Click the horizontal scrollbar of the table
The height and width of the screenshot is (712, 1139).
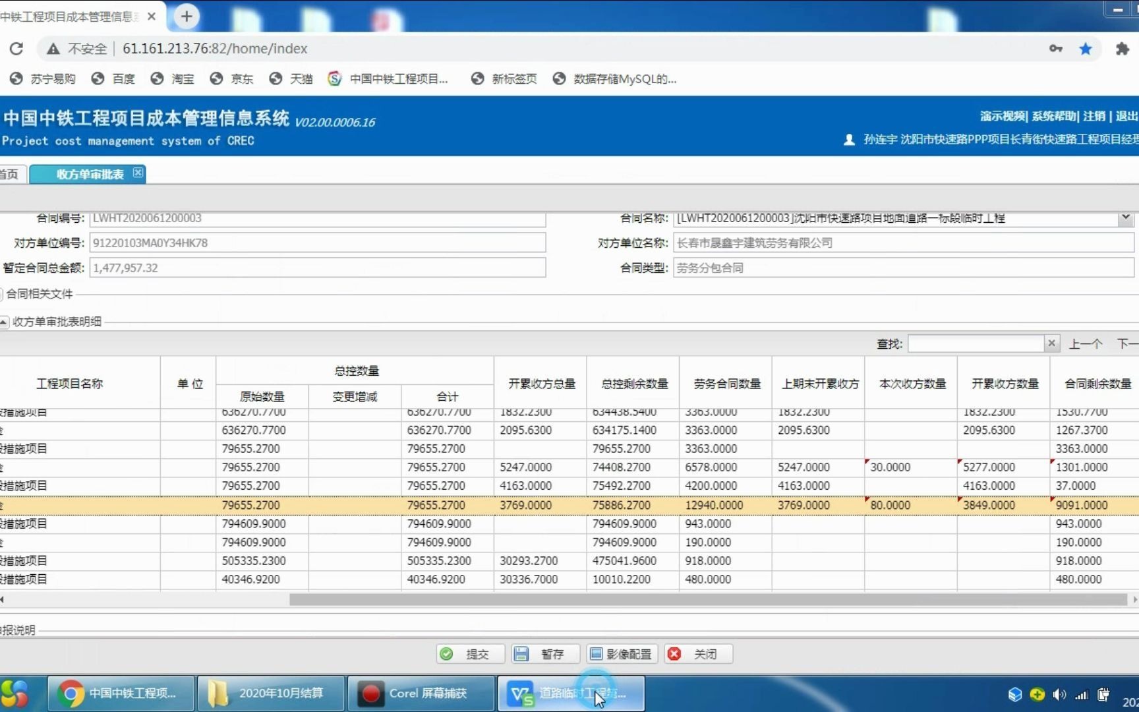pyautogui.click(x=709, y=599)
